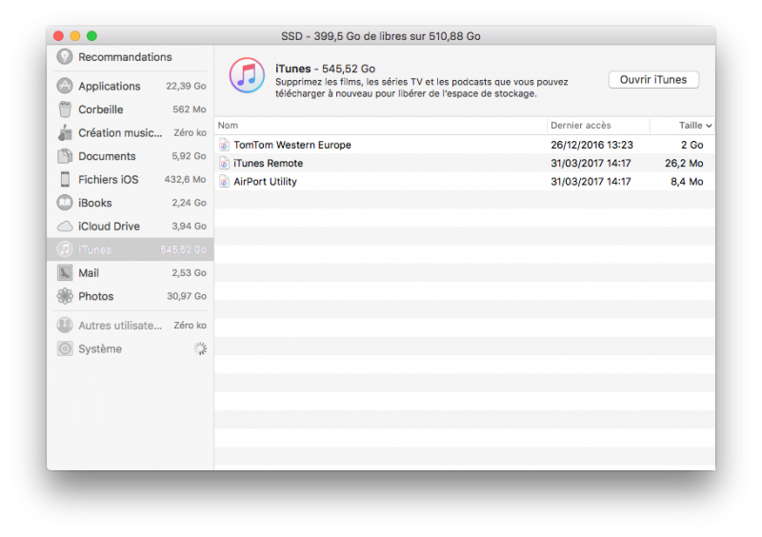Image resolution: width=762 pixels, height=537 pixels.
Task: Click iTunes - 545,52 Go header title
Action: 325,69
